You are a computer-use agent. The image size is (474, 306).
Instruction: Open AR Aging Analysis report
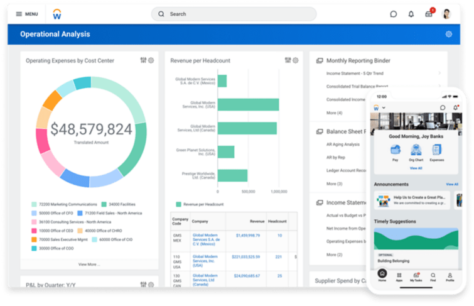click(x=343, y=145)
